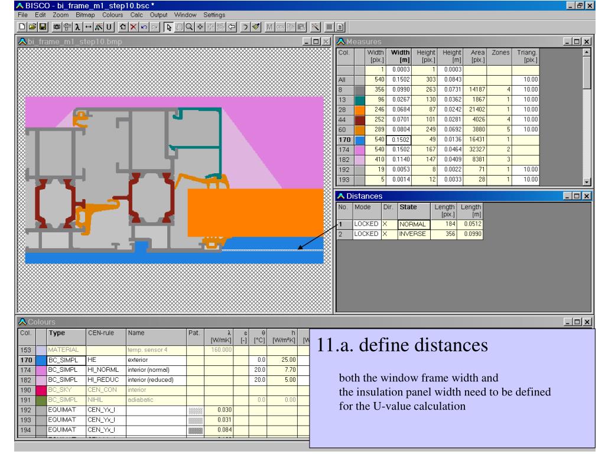
Task: Select the INVERSE state cell of distance 2
Action: (x=414, y=234)
